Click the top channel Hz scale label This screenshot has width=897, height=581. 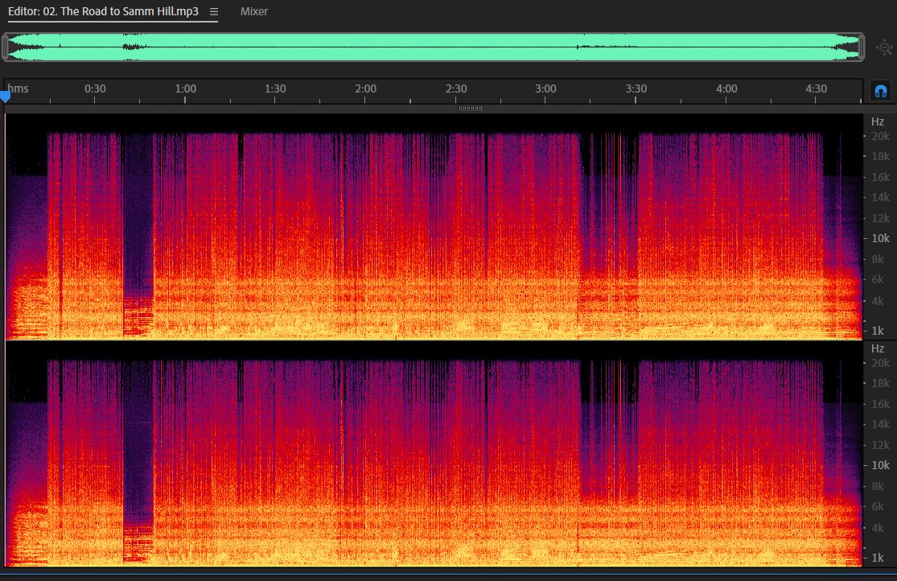(878, 122)
